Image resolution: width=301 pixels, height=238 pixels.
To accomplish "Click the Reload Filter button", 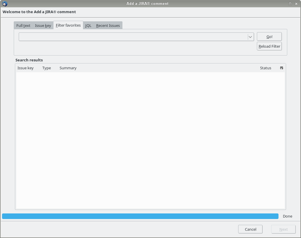I will click(269, 46).
